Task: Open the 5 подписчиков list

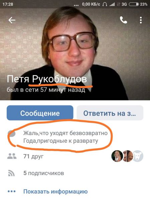Action: click(44, 173)
